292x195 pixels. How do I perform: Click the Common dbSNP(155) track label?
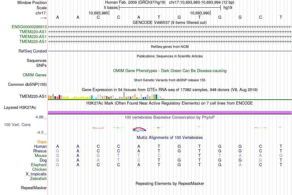coord(27,84)
